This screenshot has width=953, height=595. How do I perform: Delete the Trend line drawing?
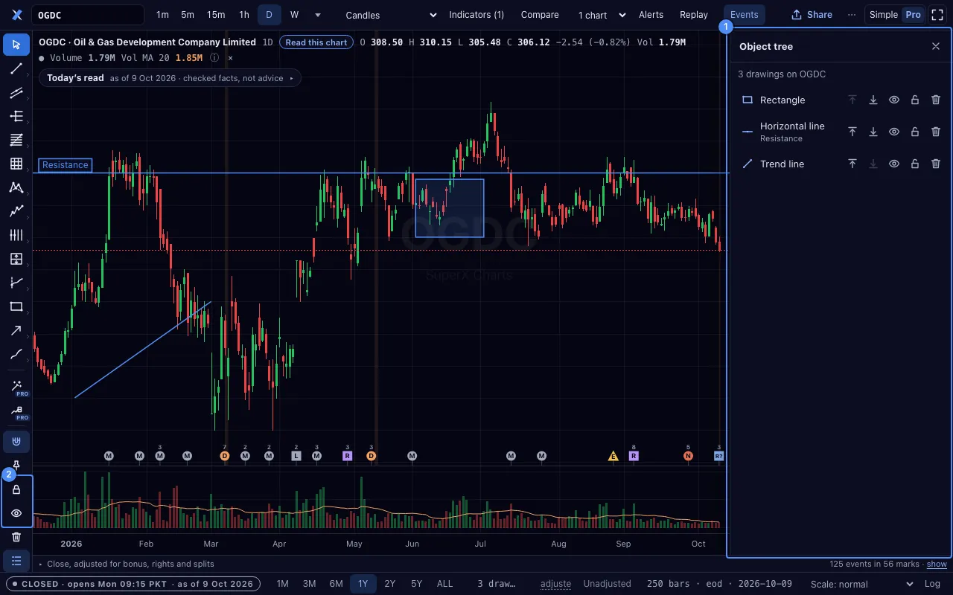tap(936, 164)
